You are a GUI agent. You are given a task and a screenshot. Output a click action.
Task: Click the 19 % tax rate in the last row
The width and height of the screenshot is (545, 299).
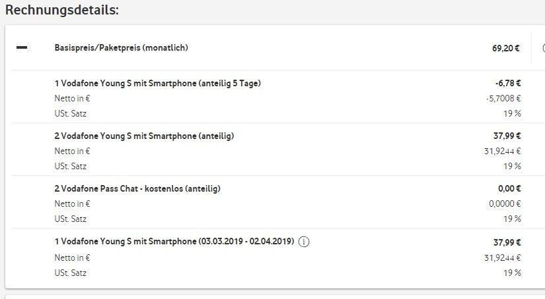click(x=513, y=273)
